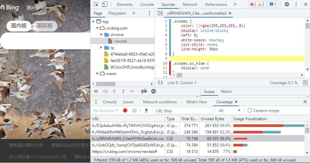The width and height of the screenshot is (310, 163).
Task: Deactivate breakpoints icon in debugger toolbar
Action: (x=144, y=92)
